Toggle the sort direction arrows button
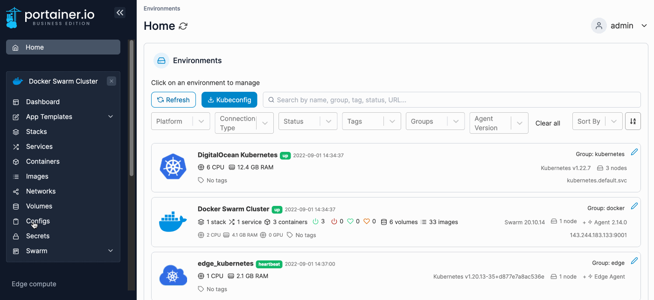The width and height of the screenshot is (654, 300). pyautogui.click(x=633, y=121)
